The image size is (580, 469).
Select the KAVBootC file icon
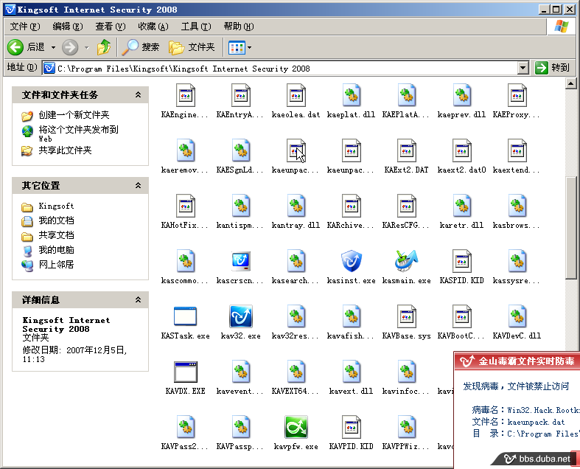click(x=461, y=316)
